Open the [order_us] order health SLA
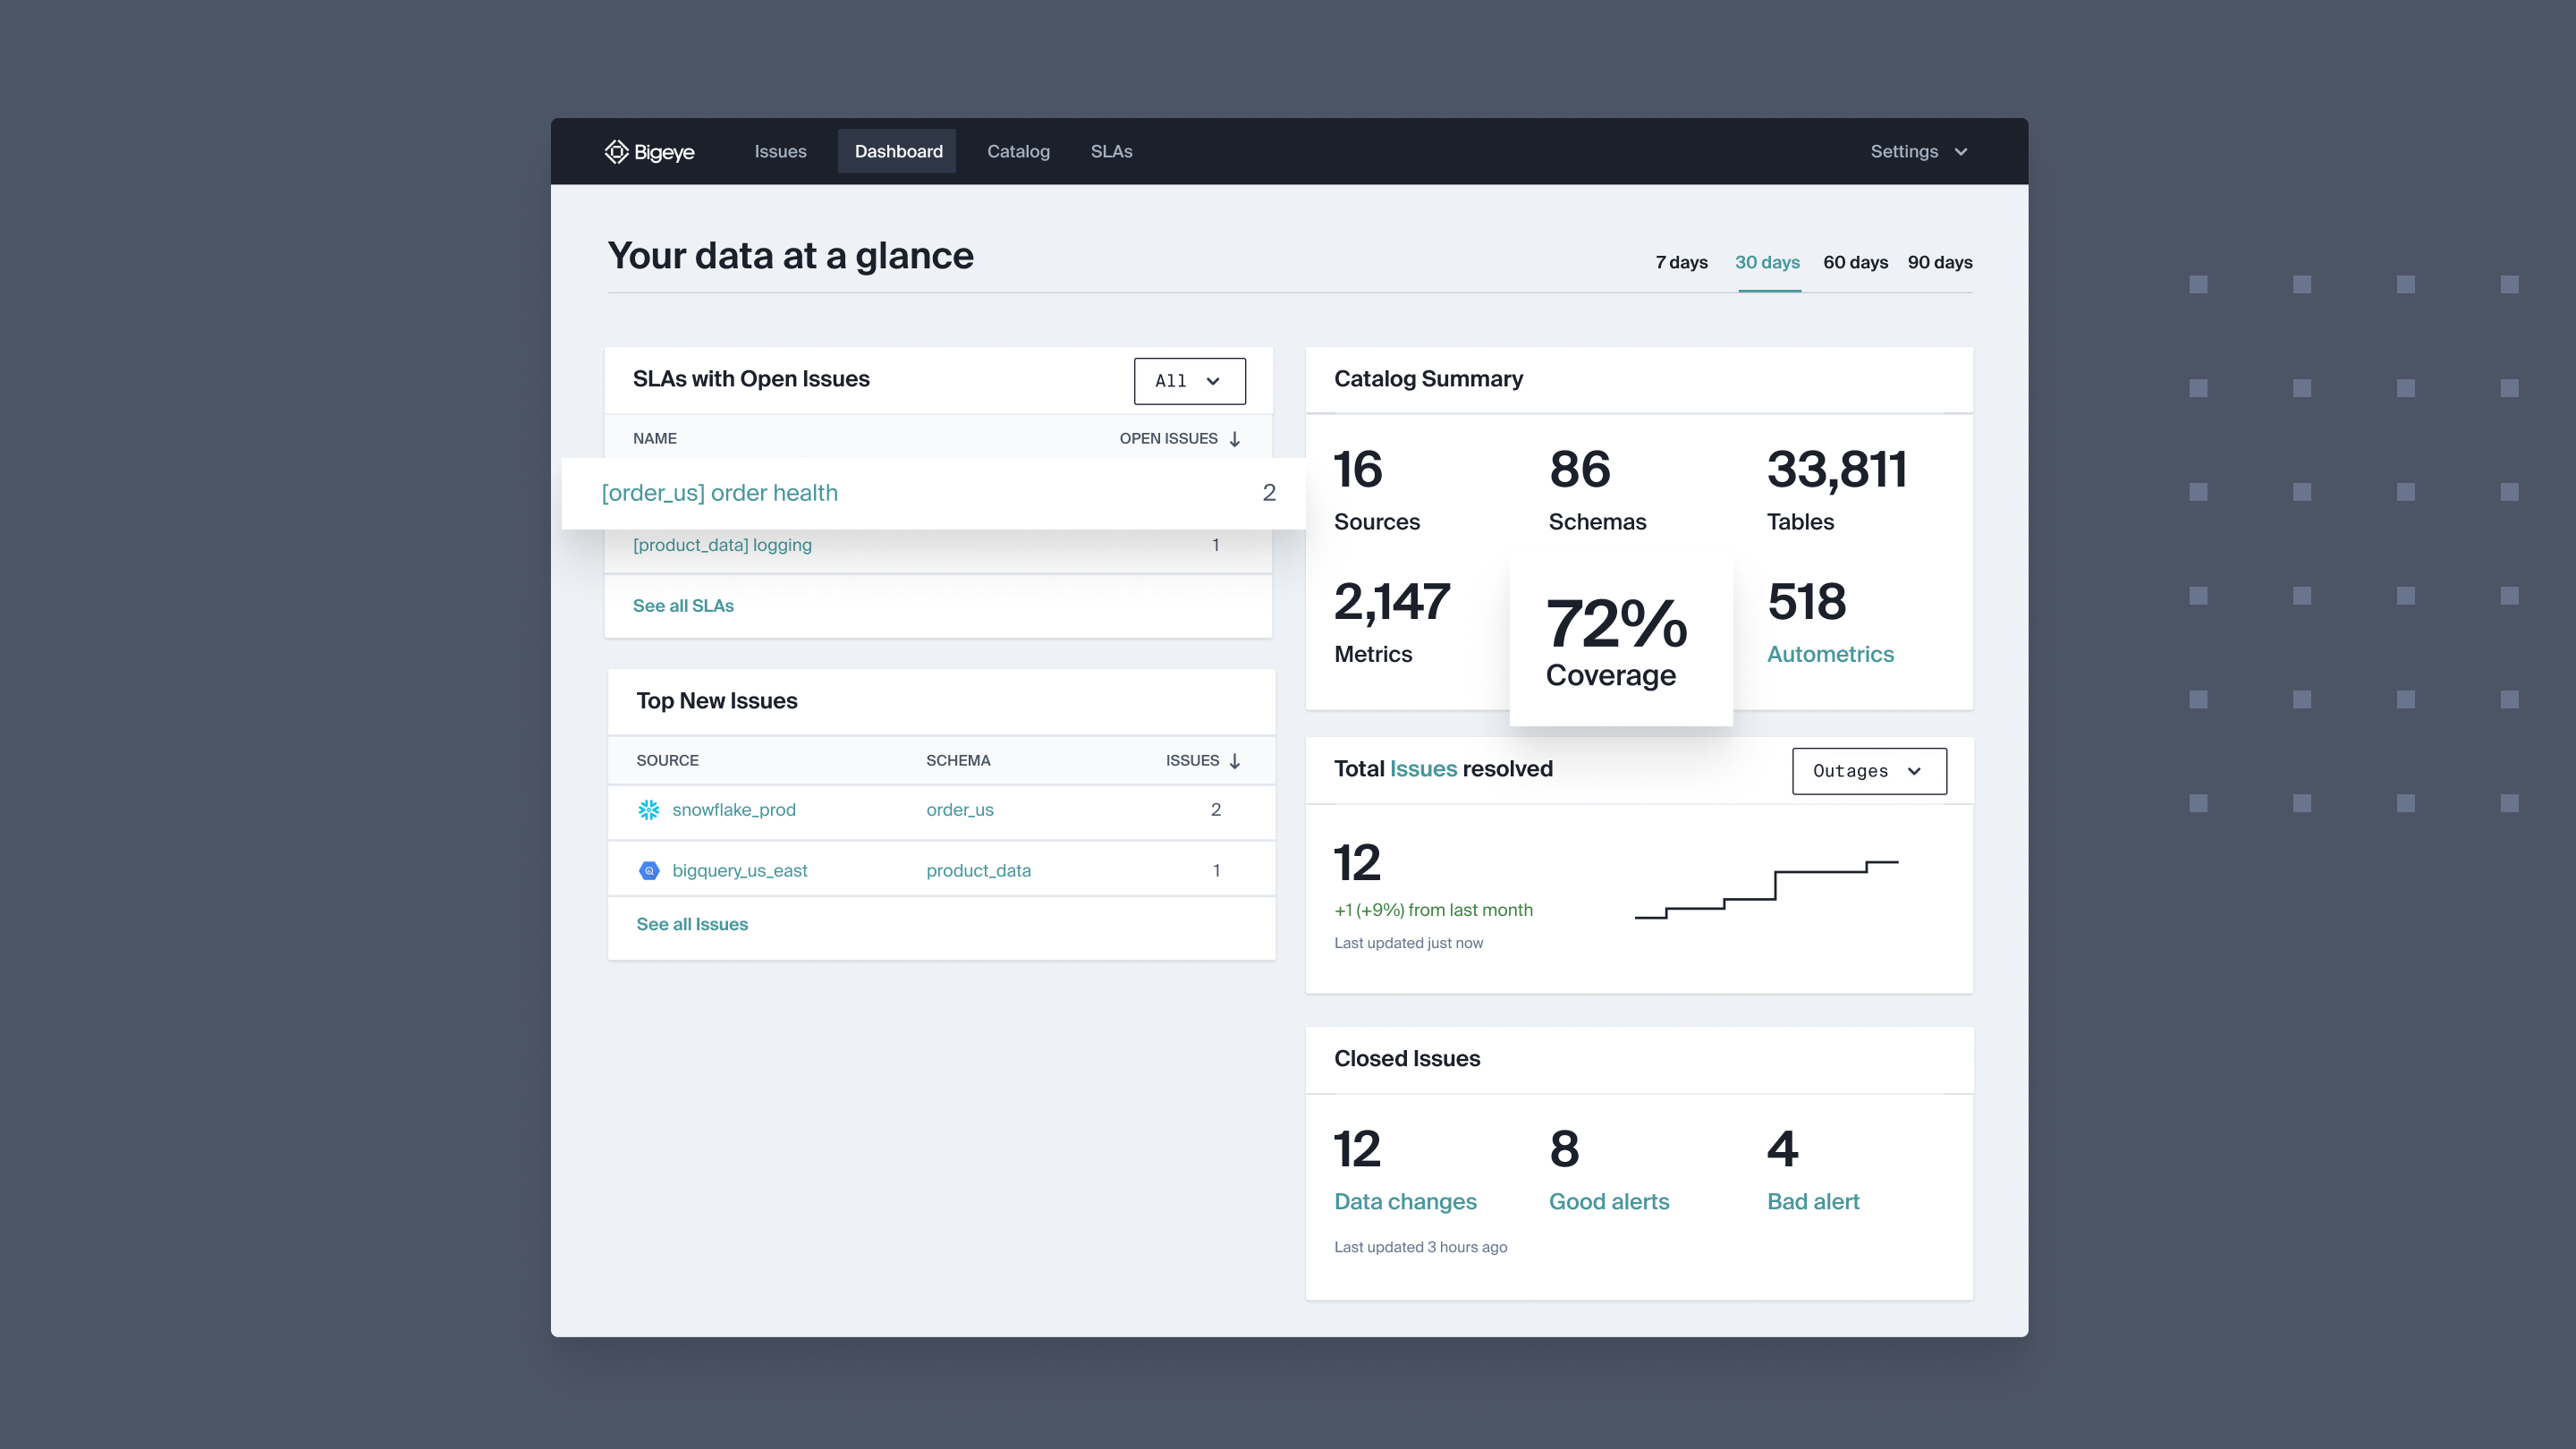 point(720,492)
